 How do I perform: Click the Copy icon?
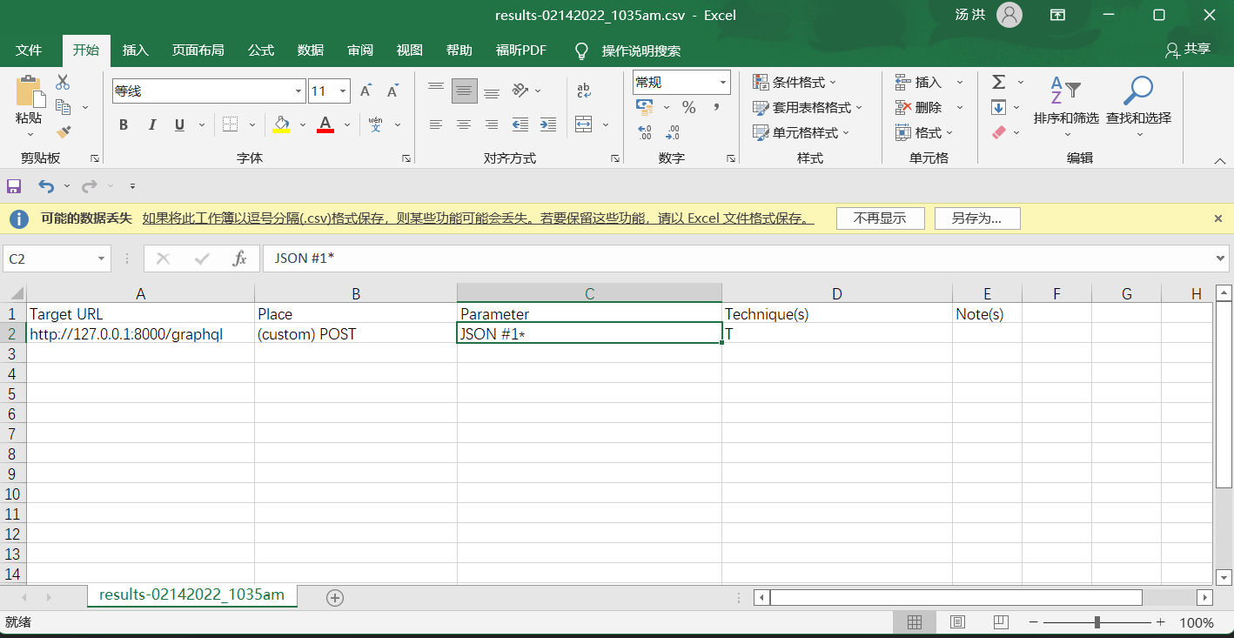[63, 107]
